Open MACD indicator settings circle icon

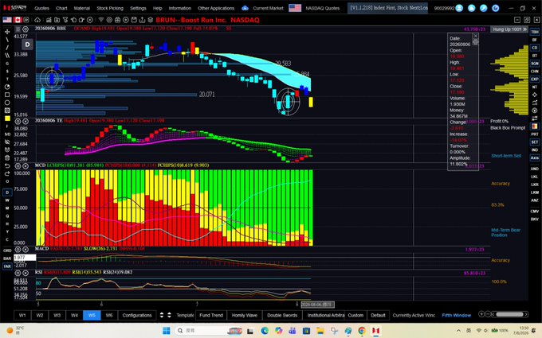point(18,249)
